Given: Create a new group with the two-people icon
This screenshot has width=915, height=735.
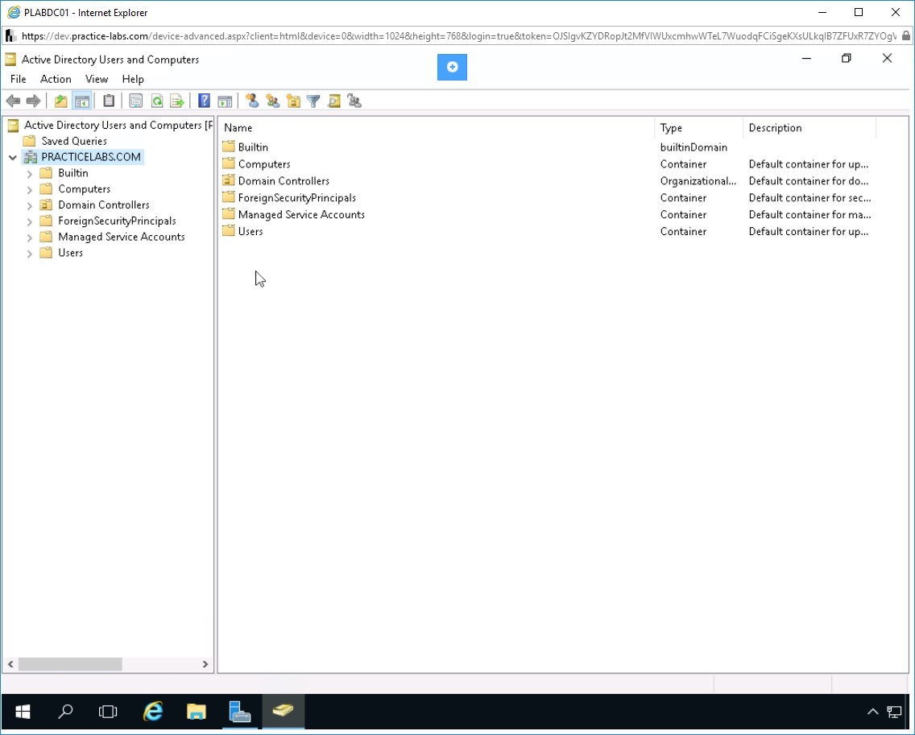Looking at the screenshot, I should [272, 101].
